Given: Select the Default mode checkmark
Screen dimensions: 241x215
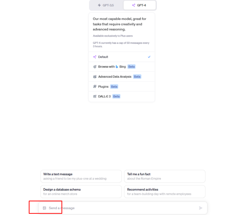Looking at the screenshot, I should 149,57.
